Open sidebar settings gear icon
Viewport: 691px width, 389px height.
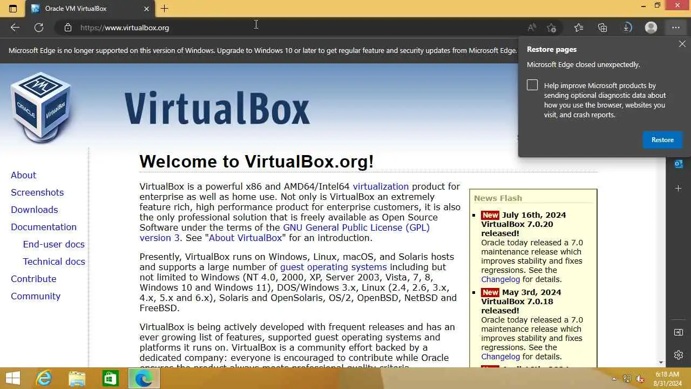(679, 355)
